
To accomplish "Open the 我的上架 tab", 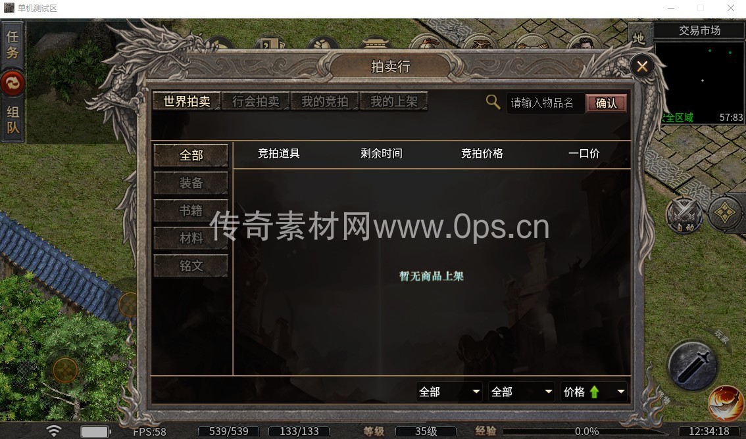I will pyautogui.click(x=394, y=101).
